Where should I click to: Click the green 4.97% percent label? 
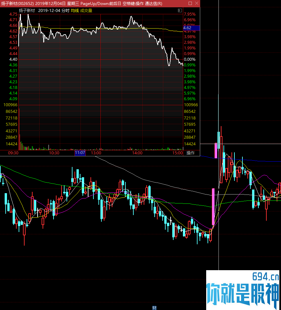pos(190,87)
